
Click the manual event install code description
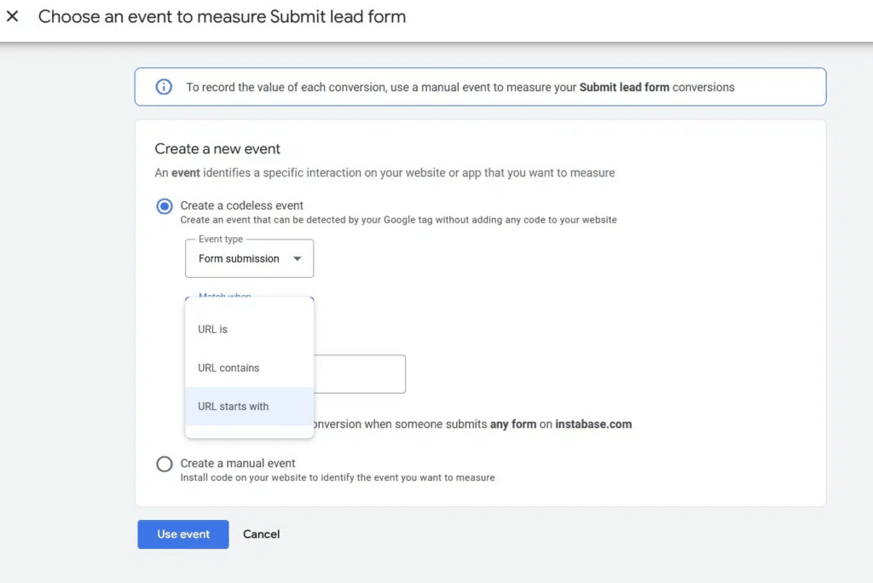tap(338, 478)
